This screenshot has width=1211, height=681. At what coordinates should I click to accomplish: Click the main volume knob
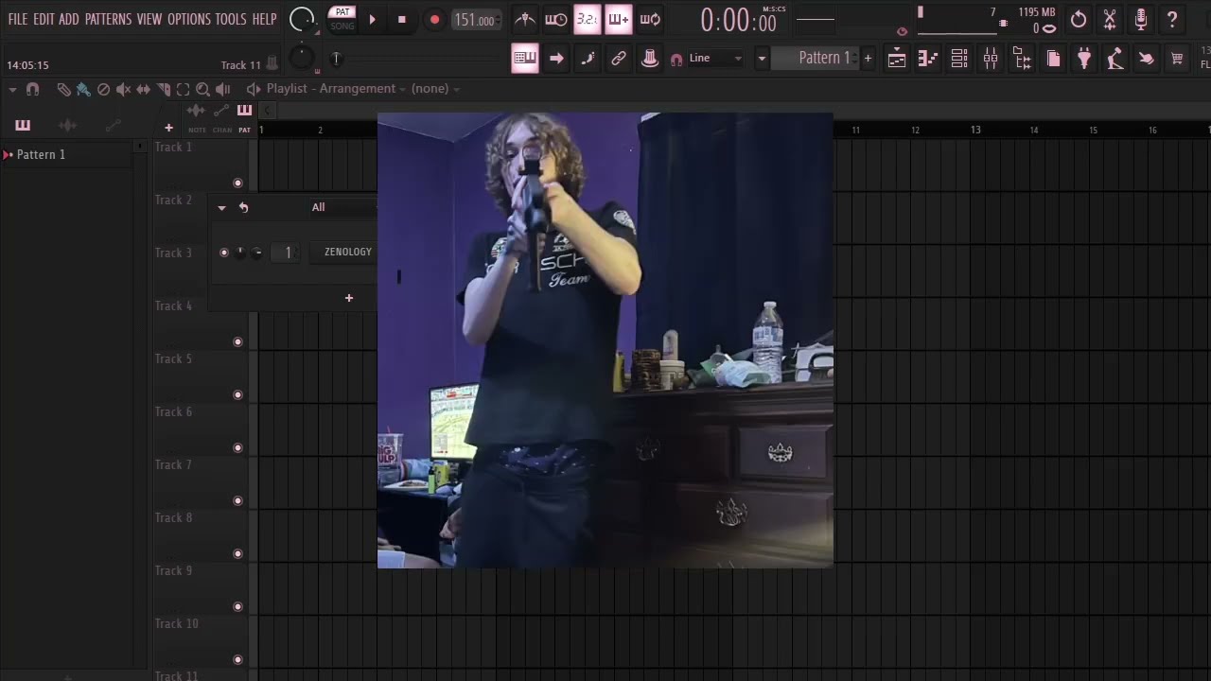click(x=302, y=19)
